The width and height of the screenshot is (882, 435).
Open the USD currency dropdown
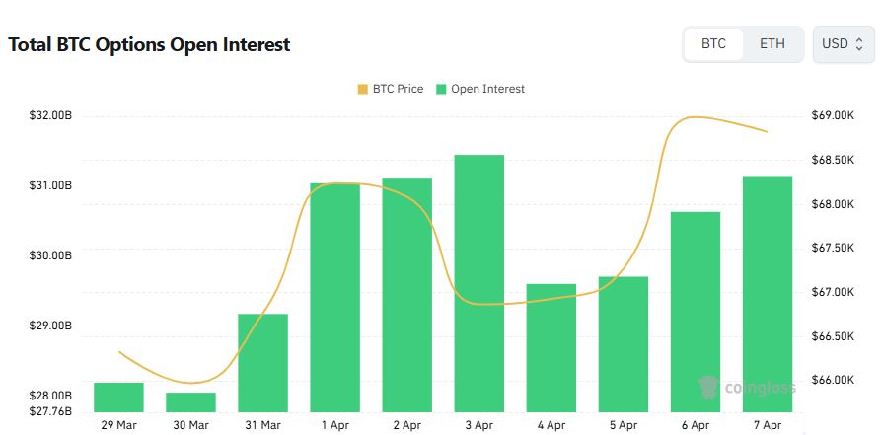coord(843,44)
